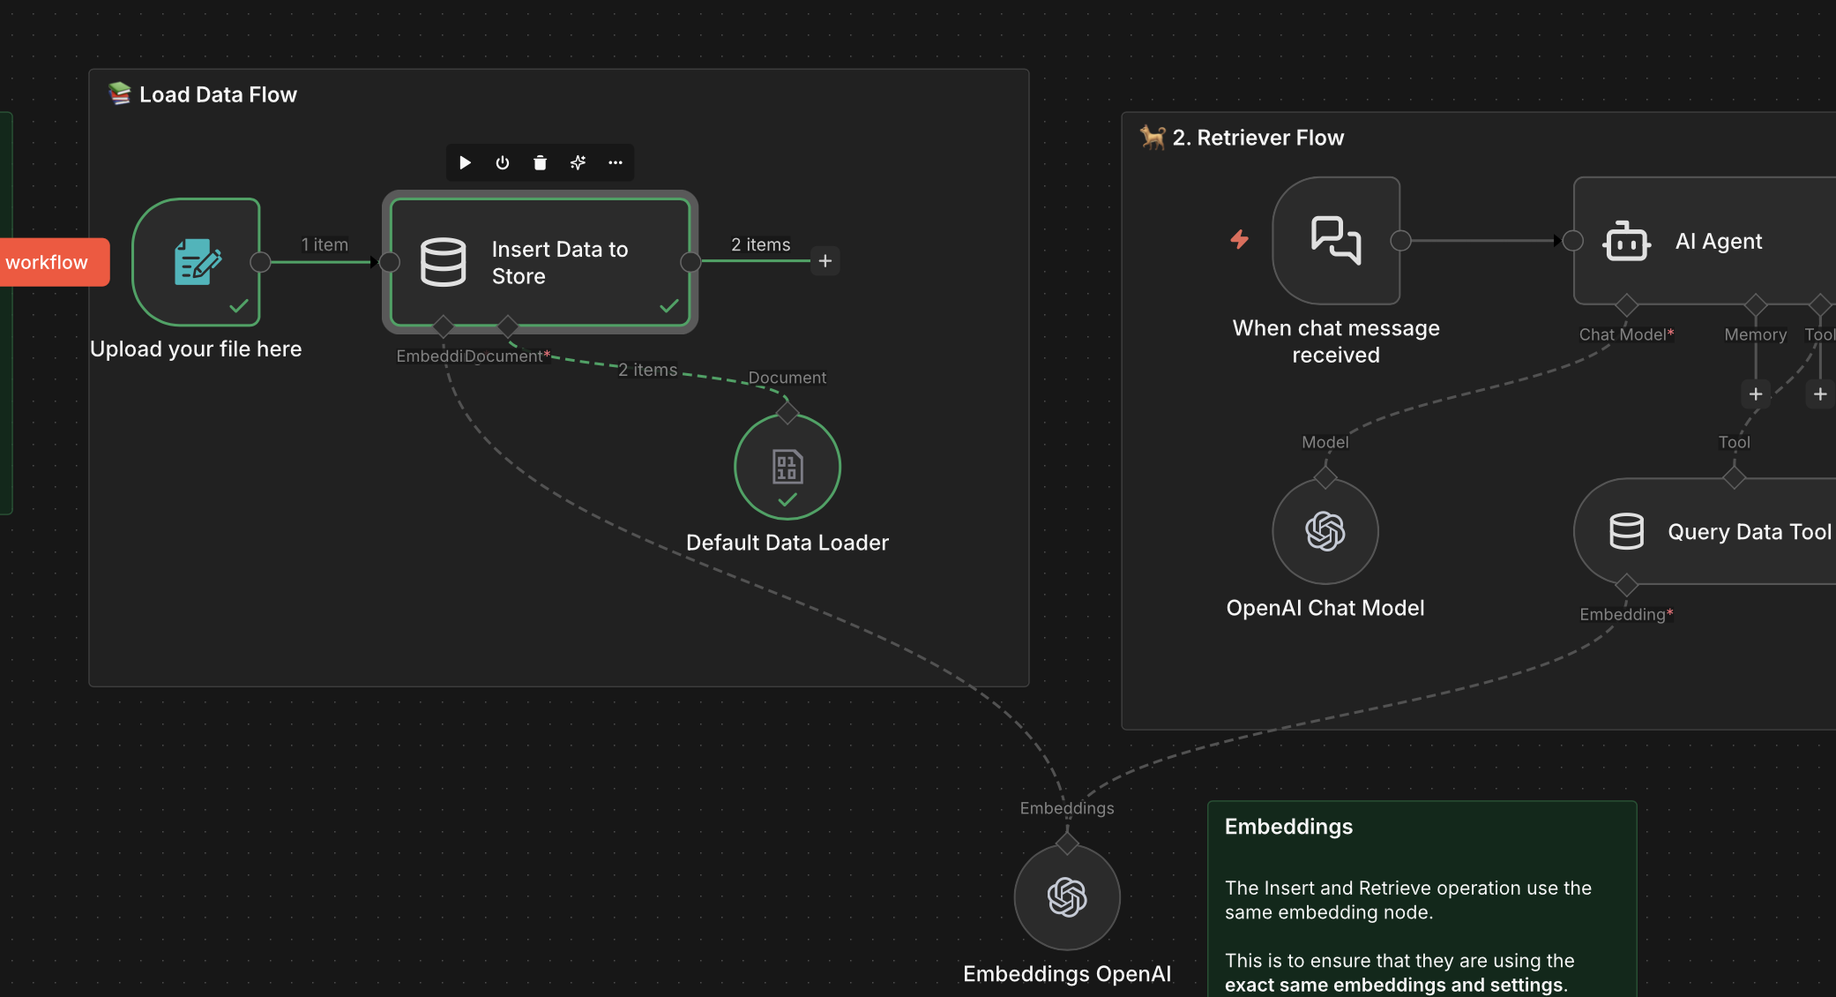The image size is (1836, 997).
Task: Select the Default Data Loader node
Action: click(x=787, y=467)
